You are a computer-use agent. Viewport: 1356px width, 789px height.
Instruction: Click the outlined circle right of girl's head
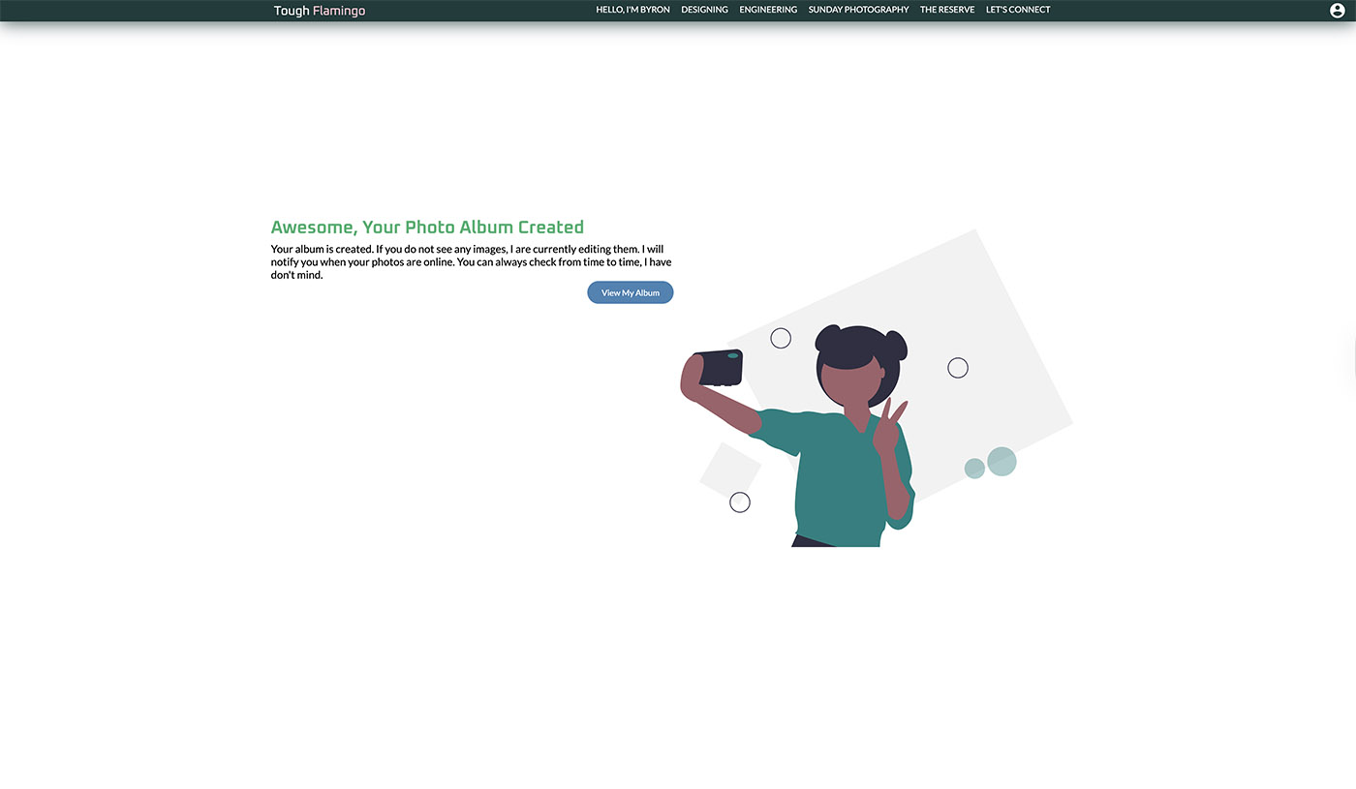(958, 368)
